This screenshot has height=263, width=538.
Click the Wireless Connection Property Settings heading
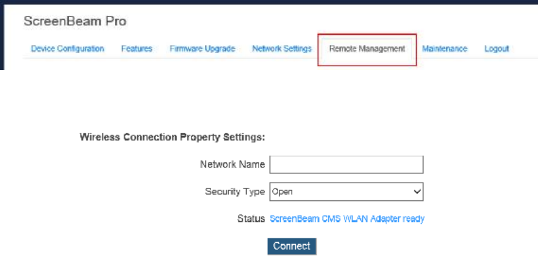(x=172, y=137)
